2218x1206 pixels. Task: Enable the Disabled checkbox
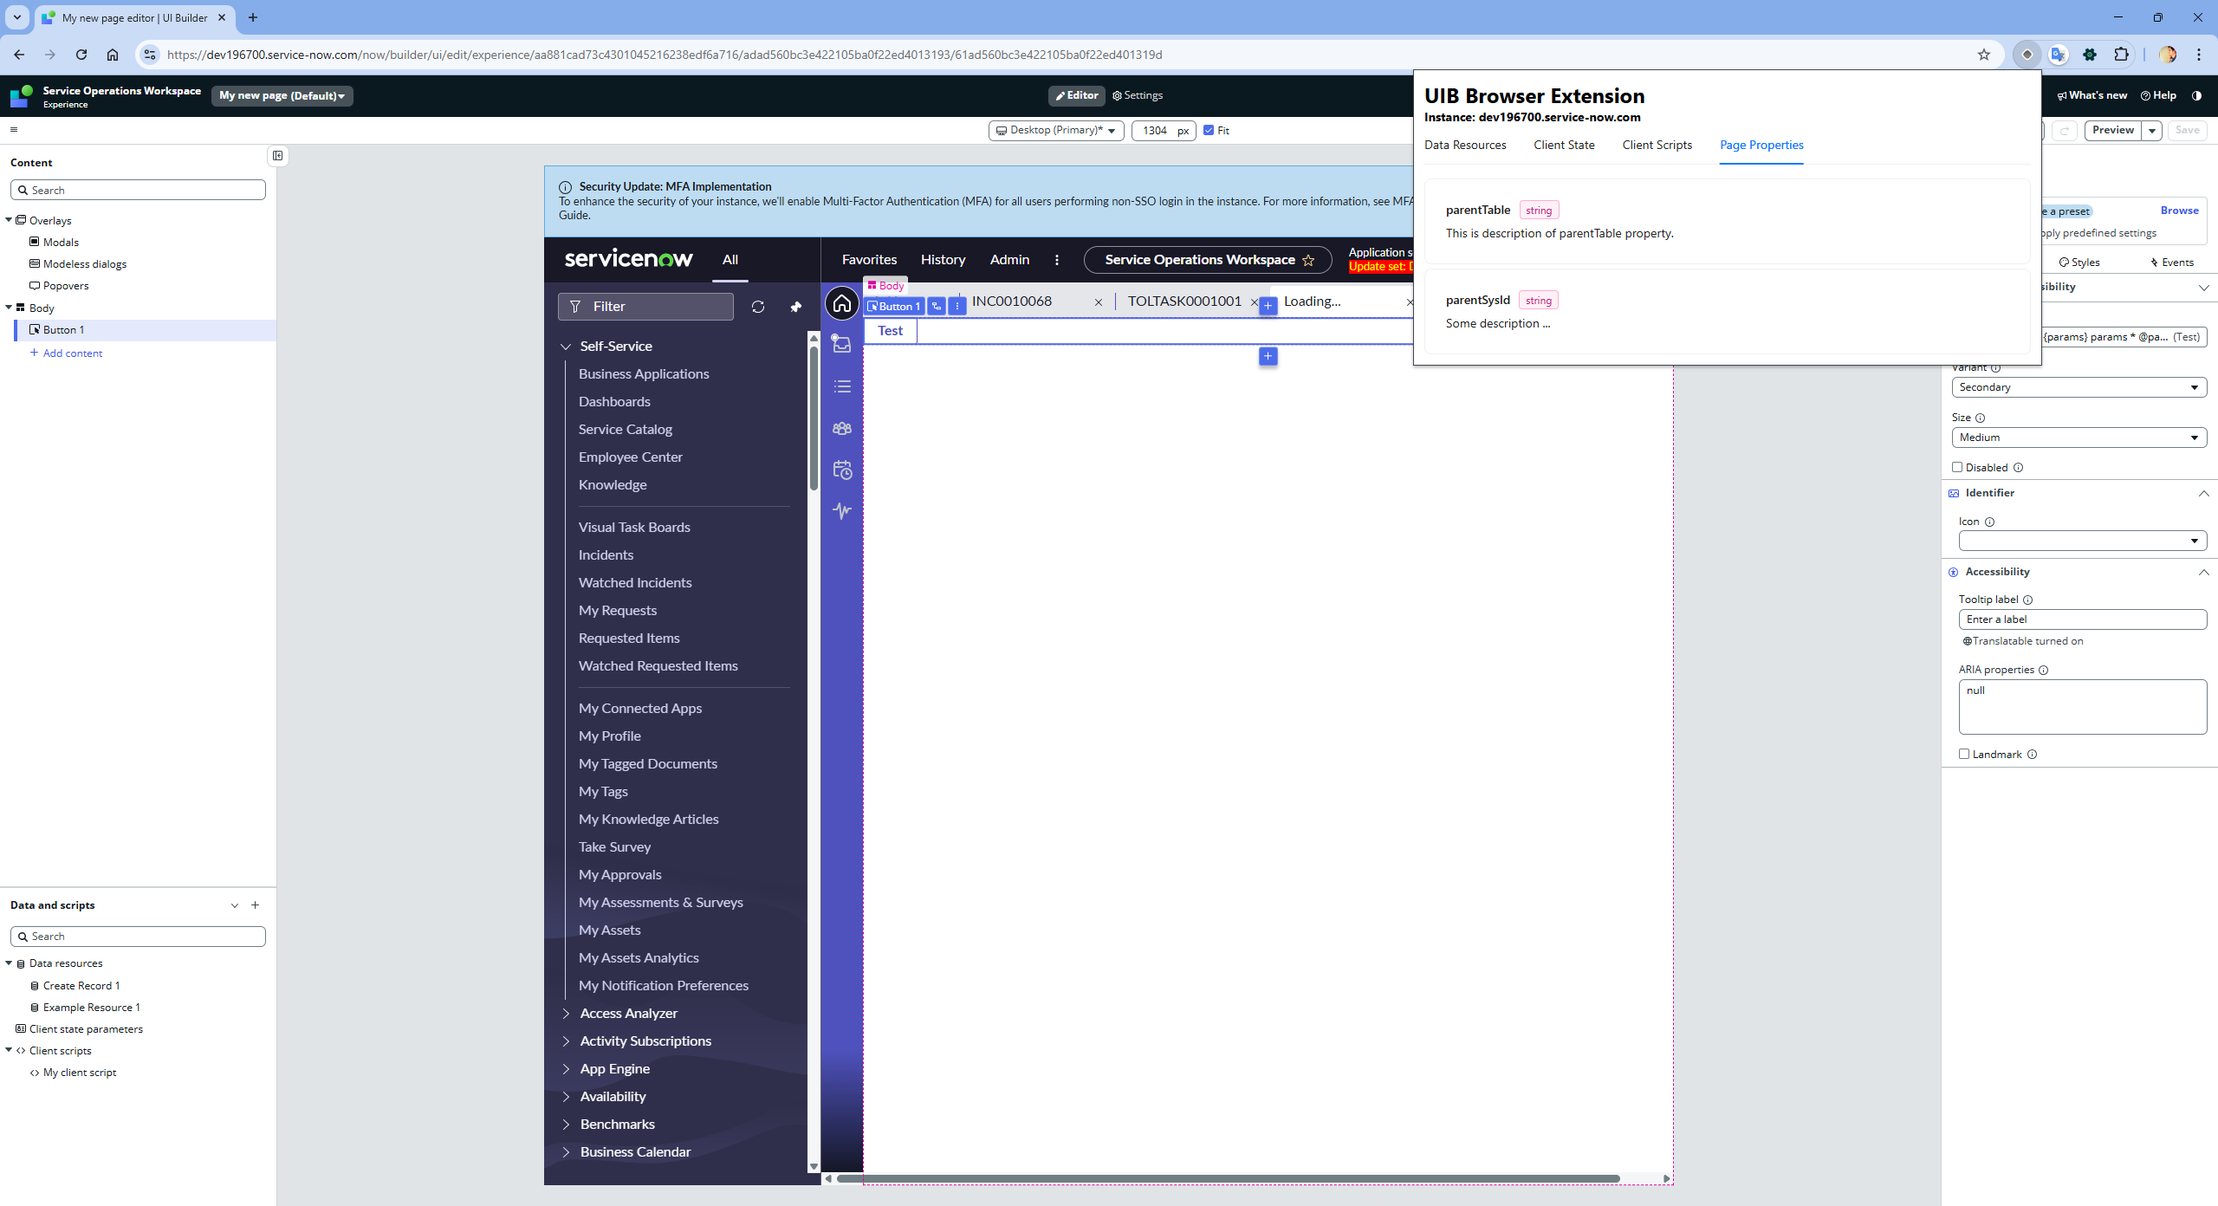click(1957, 467)
